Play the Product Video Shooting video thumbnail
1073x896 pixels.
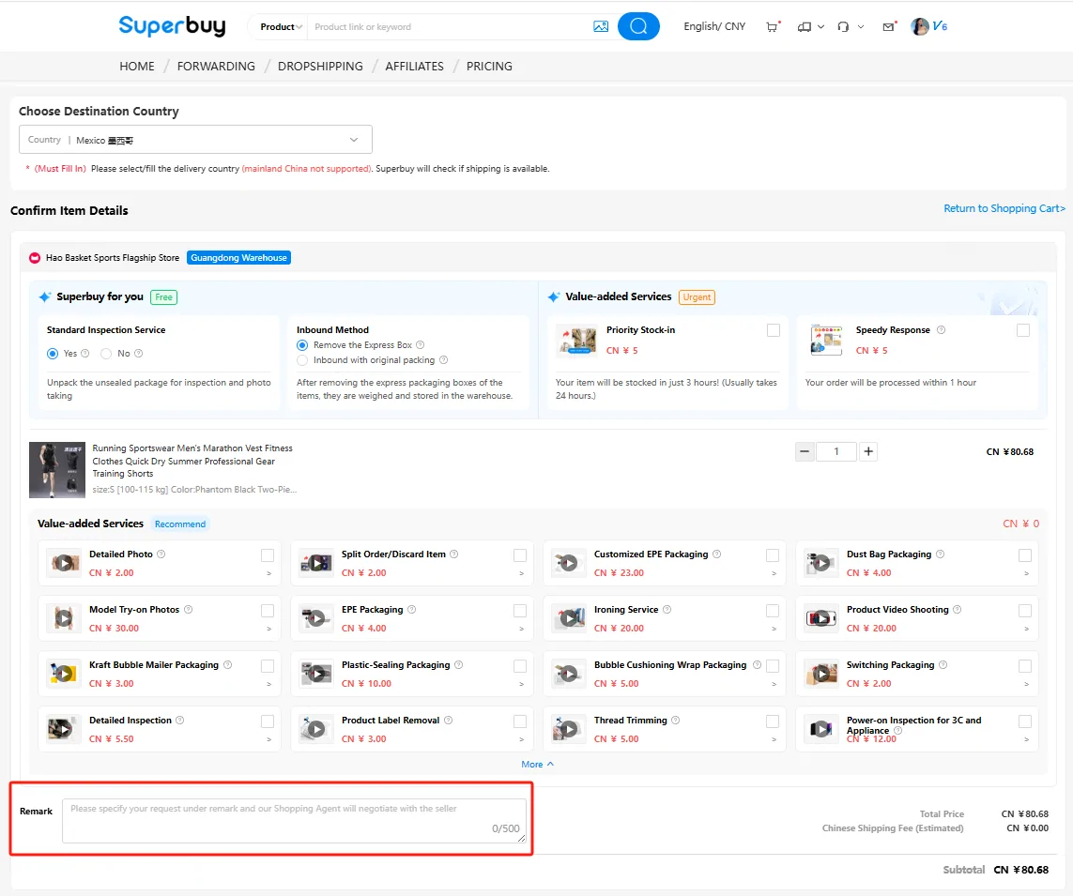click(x=821, y=618)
